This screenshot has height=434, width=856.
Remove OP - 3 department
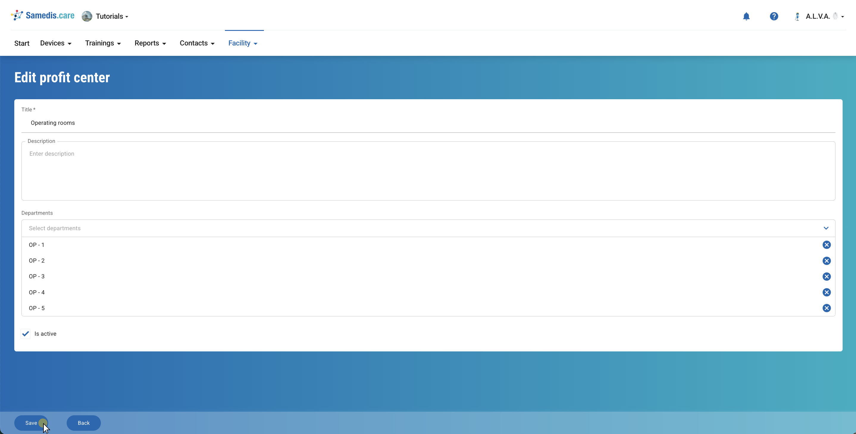[x=827, y=276]
